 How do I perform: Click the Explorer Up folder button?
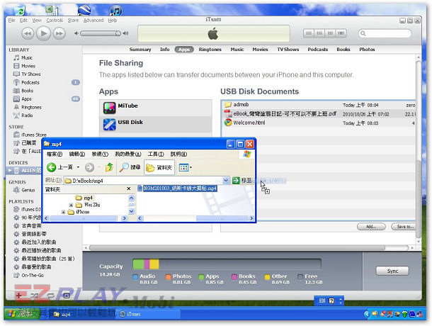tap(109, 167)
